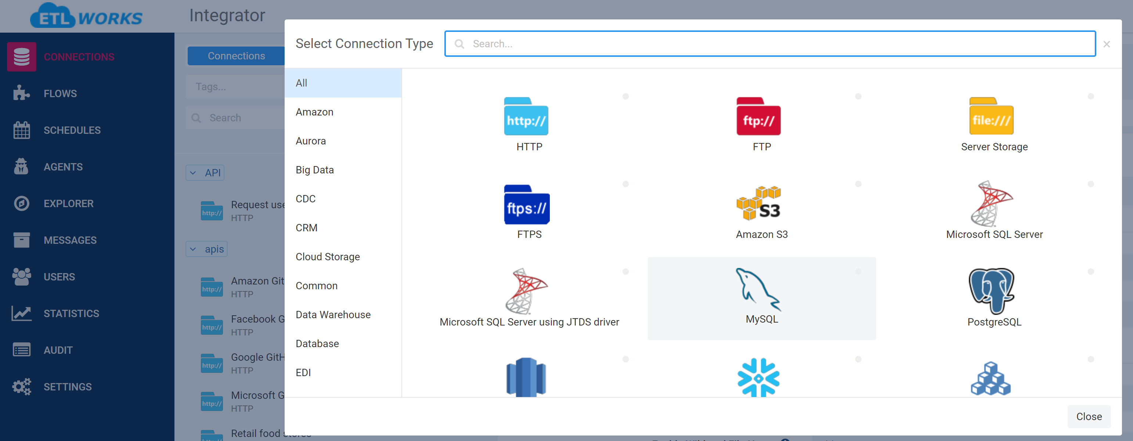Click the connection type Search field

pos(770,44)
